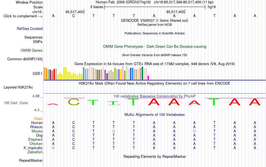The width and height of the screenshot is (266, 167).
Task: Click the hg19 label beside scale bar
Action: 212,7
